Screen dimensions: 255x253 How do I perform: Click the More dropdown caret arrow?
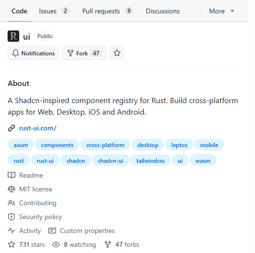(232, 11)
